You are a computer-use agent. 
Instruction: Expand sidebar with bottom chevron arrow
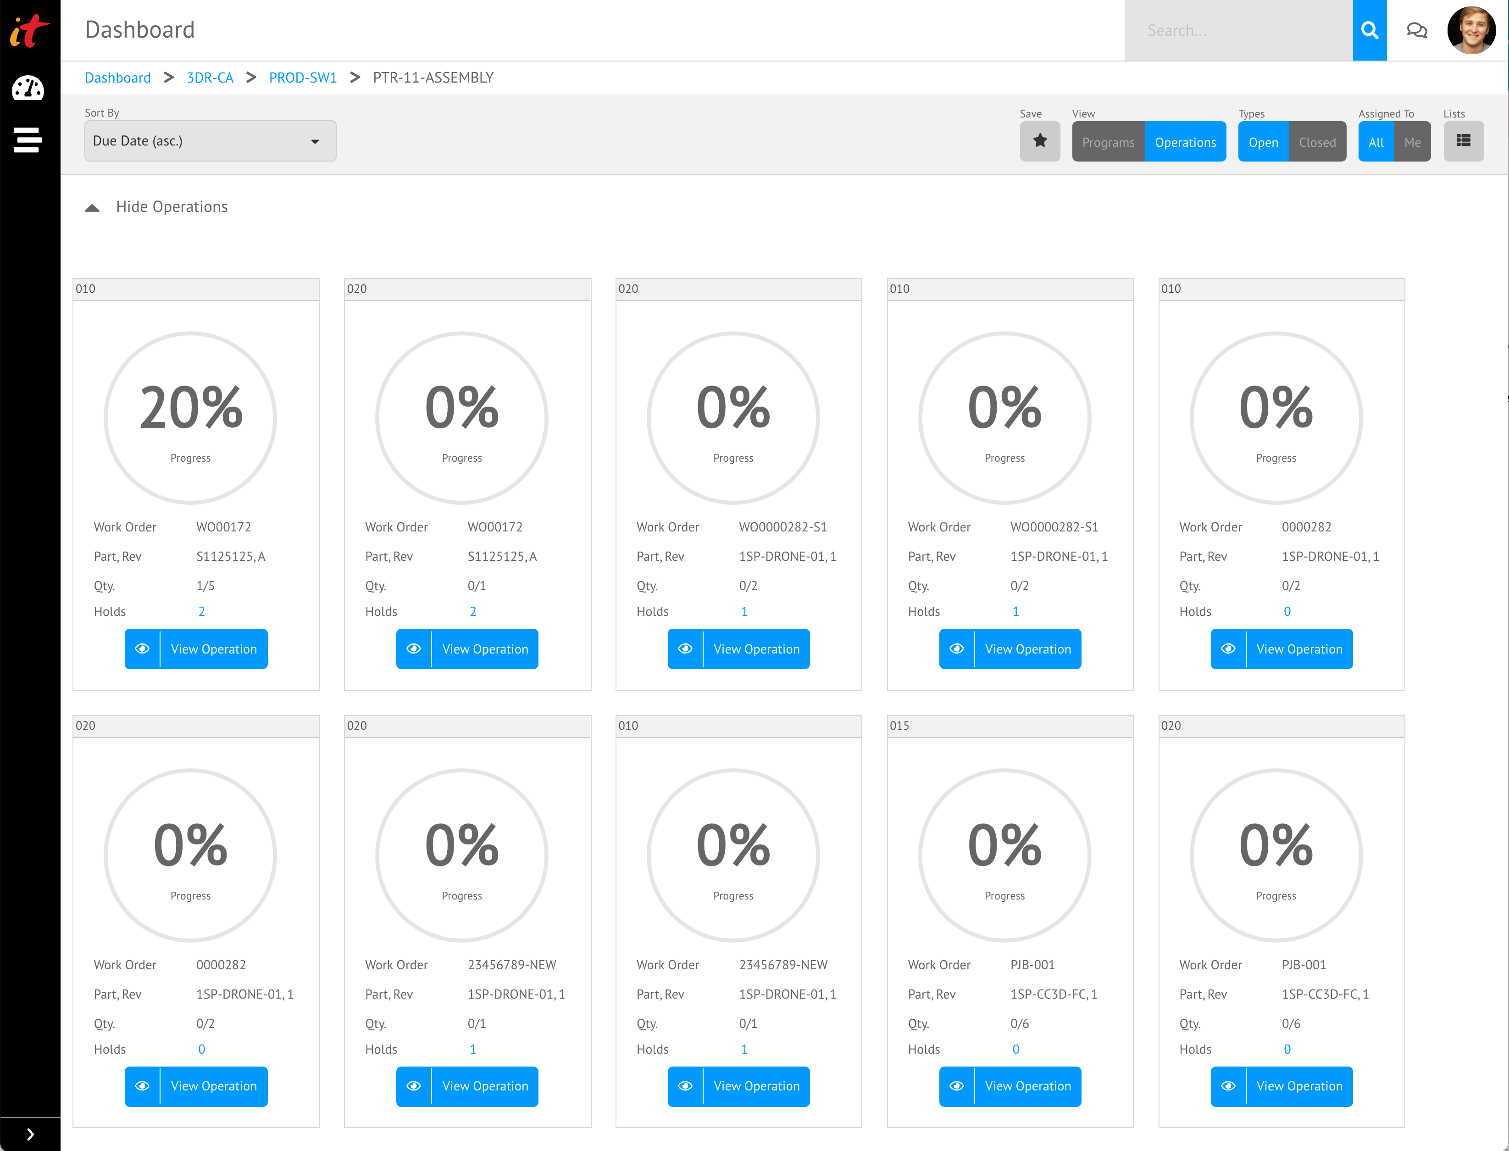30,1134
